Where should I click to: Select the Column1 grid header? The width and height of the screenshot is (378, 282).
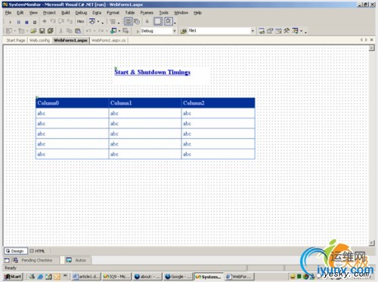pyautogui.click(x=145, y=103)
